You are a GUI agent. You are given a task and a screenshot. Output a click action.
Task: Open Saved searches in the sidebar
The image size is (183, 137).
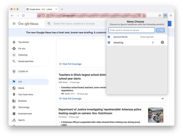(26, 61)
